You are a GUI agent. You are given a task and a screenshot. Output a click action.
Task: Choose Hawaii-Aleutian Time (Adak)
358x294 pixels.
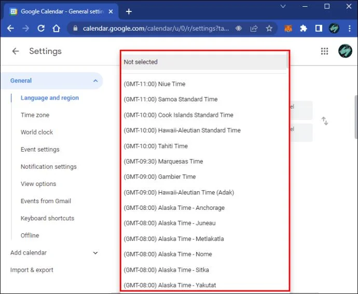[204, 193]
